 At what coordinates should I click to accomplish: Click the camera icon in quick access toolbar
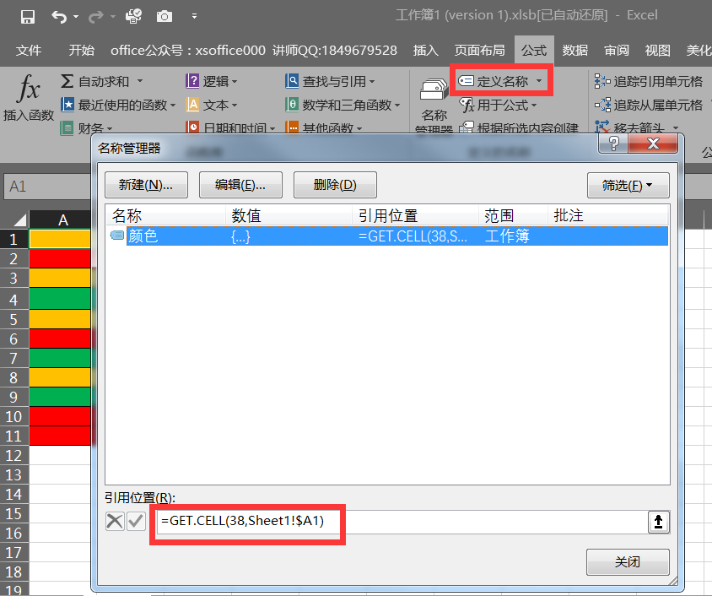coord(165,16)
